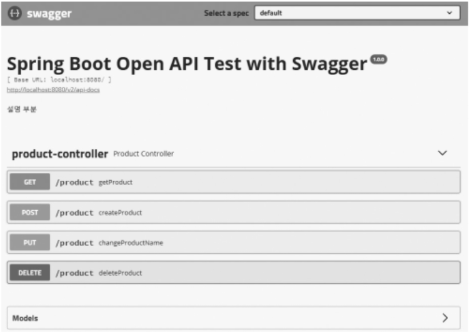
Task: Click the product-controller heading
Action: 60,154
